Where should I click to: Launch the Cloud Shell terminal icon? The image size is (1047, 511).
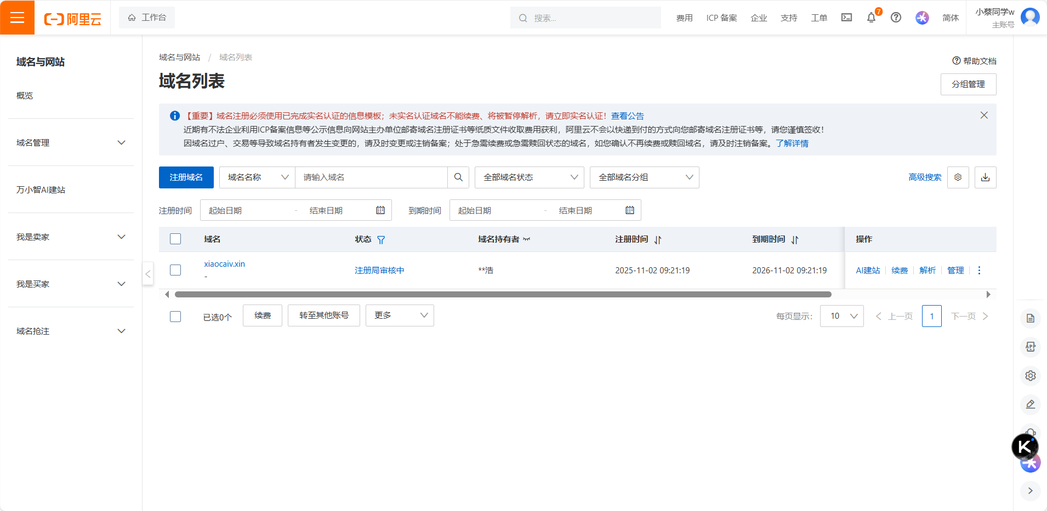pos(846,18)
